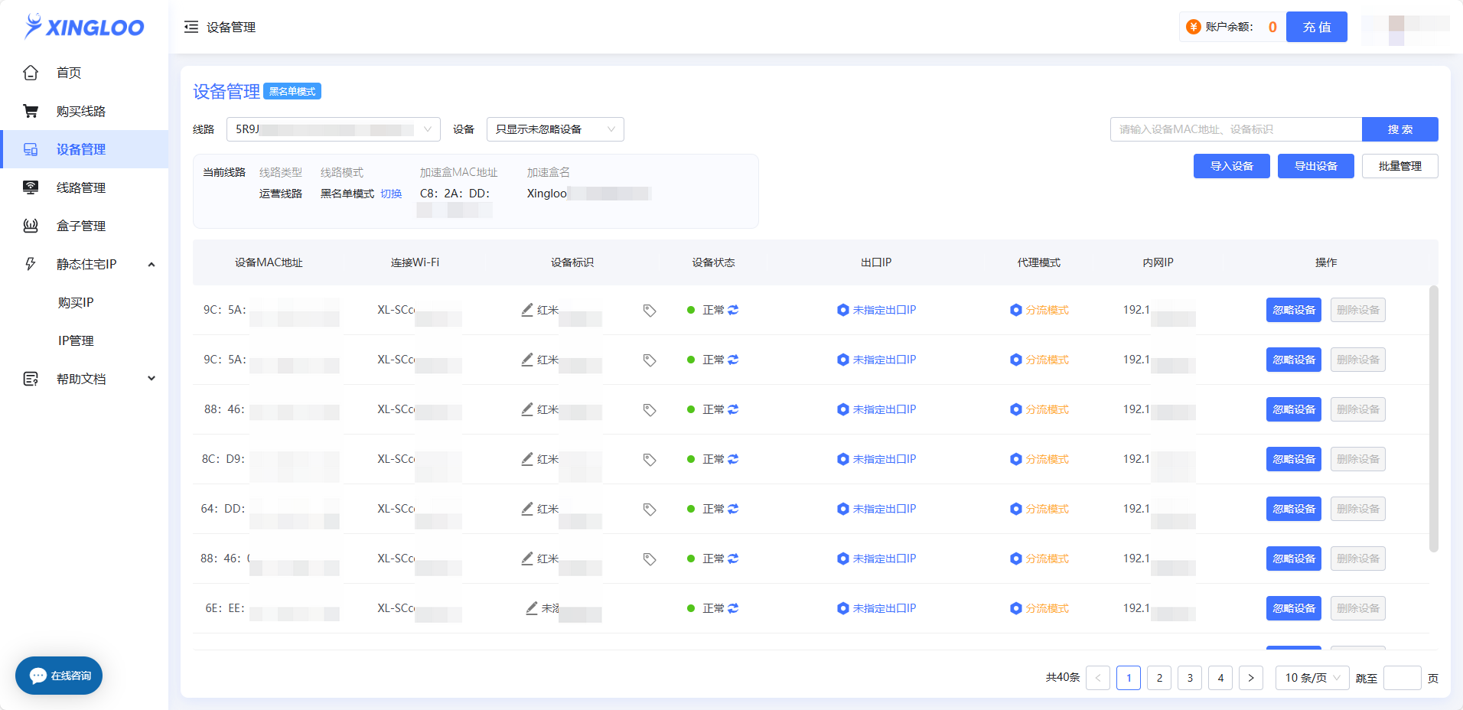Screen dimensions: 1463x710
Task: Open 购买线路 in the sidebar
Action: pos(84,111)
